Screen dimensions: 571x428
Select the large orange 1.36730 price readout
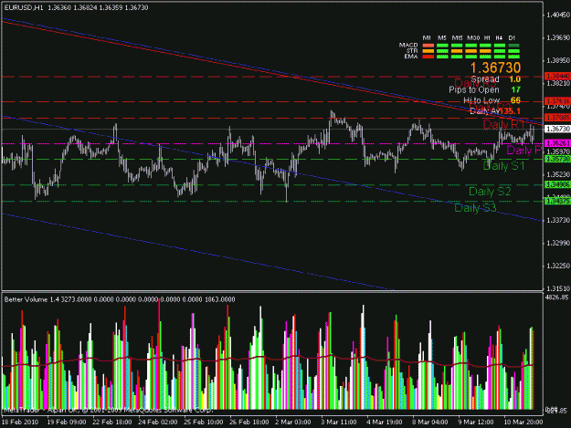(495, 68)
